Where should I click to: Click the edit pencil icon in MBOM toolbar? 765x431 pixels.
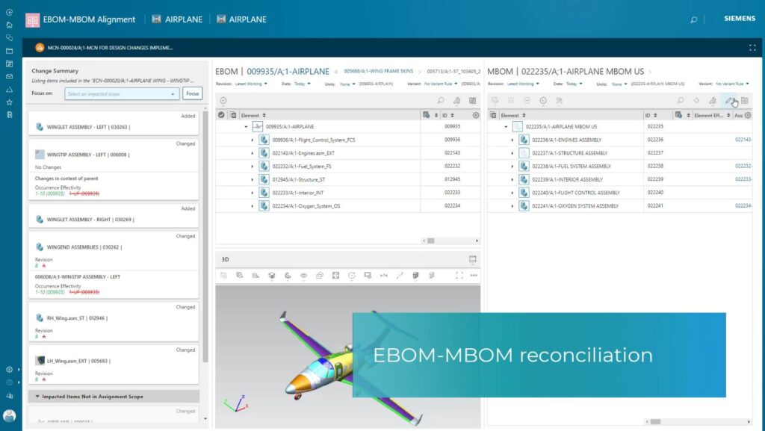(x=729, y=100)
